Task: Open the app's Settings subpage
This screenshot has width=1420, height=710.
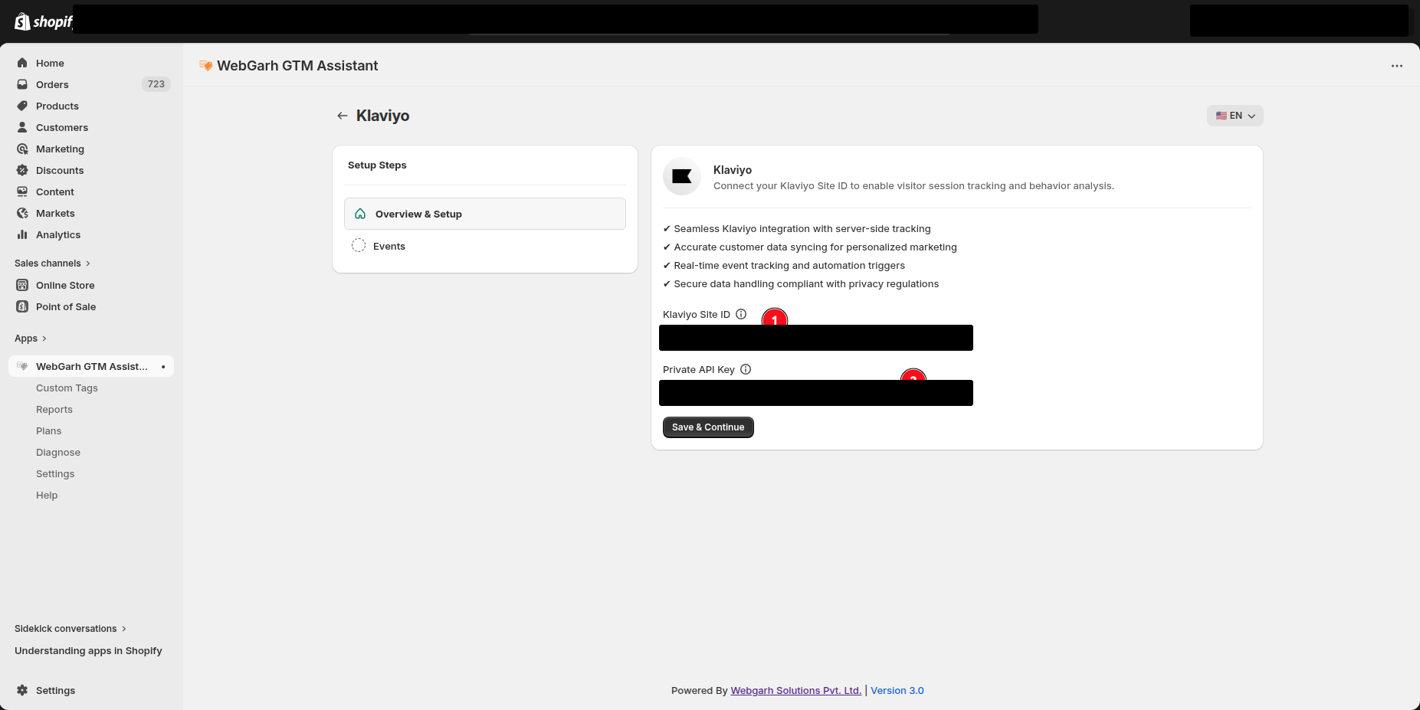Action: [55, 473]
